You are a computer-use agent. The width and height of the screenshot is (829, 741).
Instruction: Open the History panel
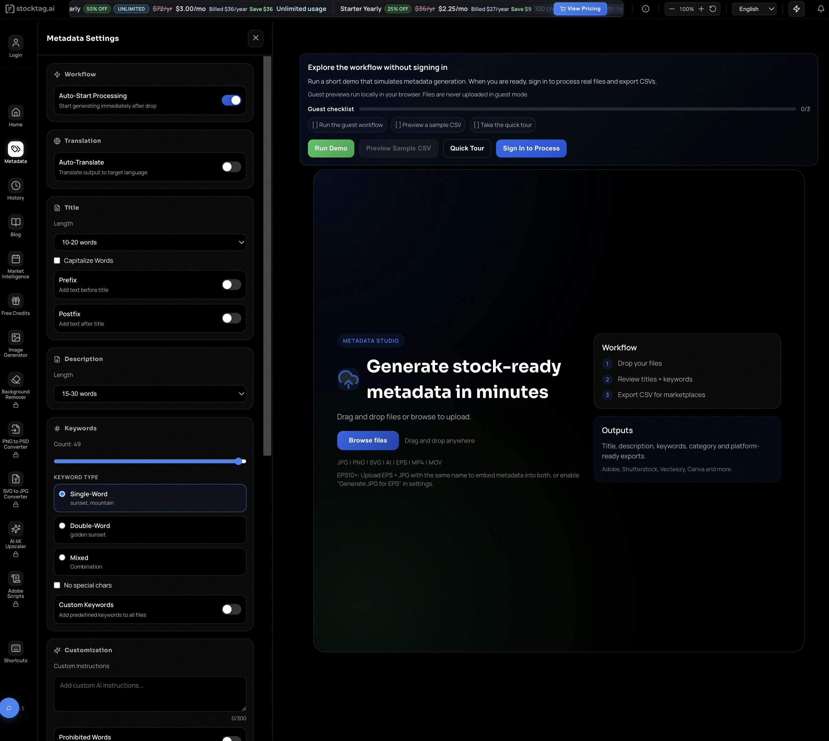pos(16,189)
